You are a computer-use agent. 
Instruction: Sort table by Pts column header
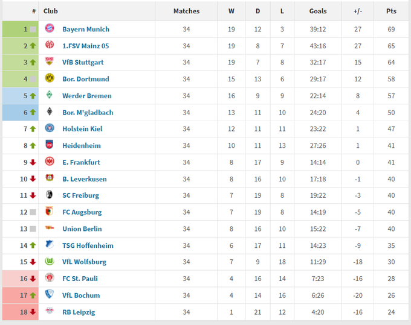391,11
